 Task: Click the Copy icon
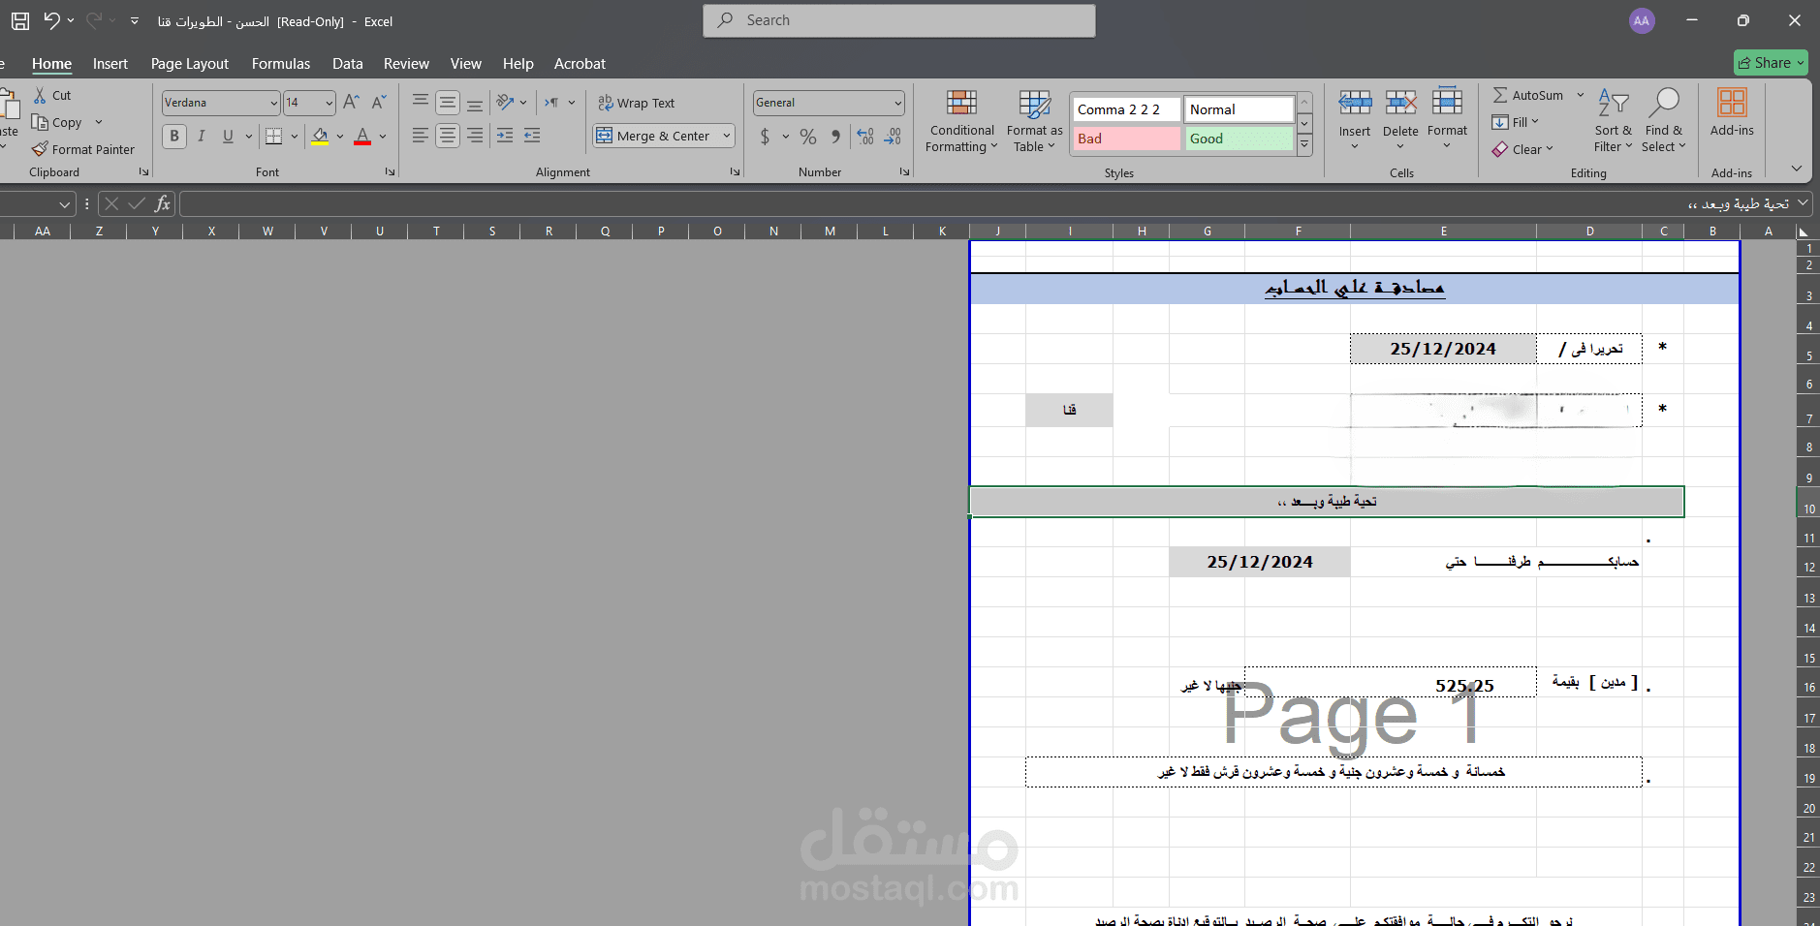coord(40,122)
